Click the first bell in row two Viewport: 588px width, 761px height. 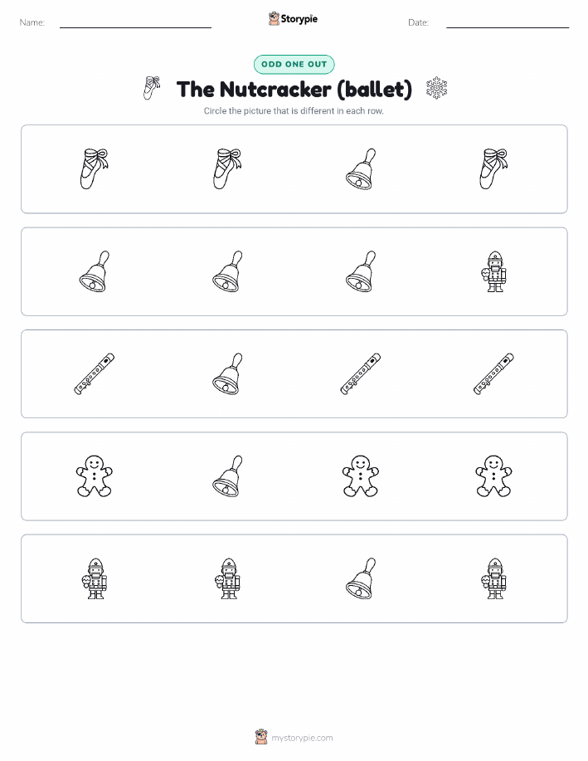coord(94,271)
